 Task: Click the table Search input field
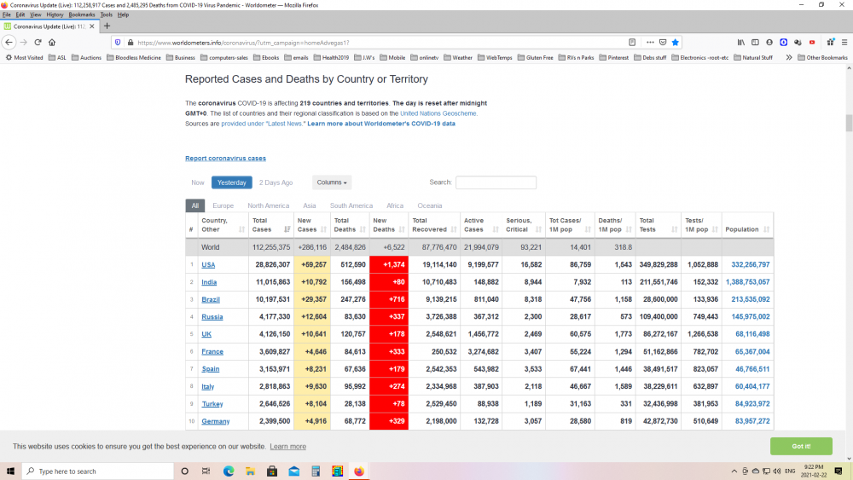pyautogui.click(x=496, y=182)
